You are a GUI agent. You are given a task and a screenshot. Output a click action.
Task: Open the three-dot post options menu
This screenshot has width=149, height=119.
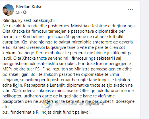(x=130, y=9)
